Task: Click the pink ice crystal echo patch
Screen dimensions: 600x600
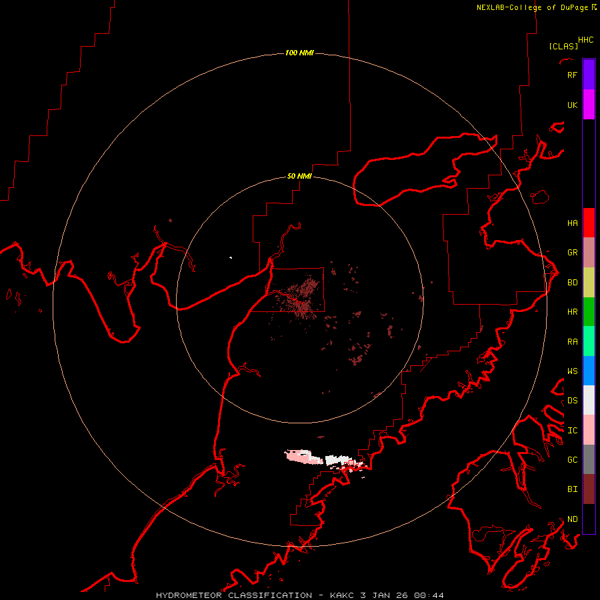Action: pyautogui.click(x=302, y=457)
